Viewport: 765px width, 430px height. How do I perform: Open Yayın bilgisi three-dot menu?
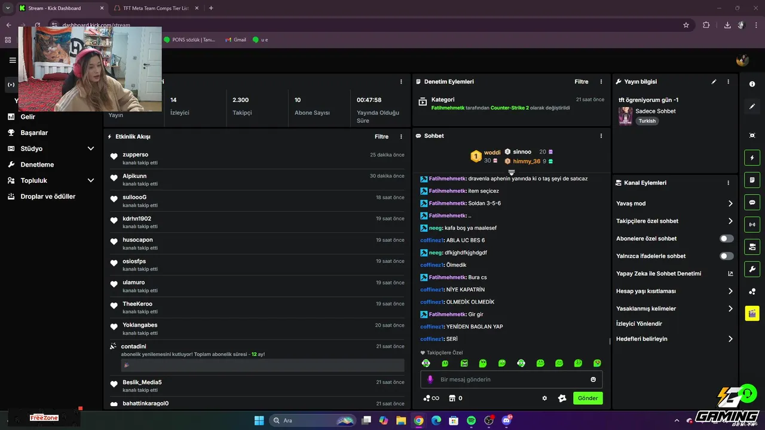[x=728, y=82]
